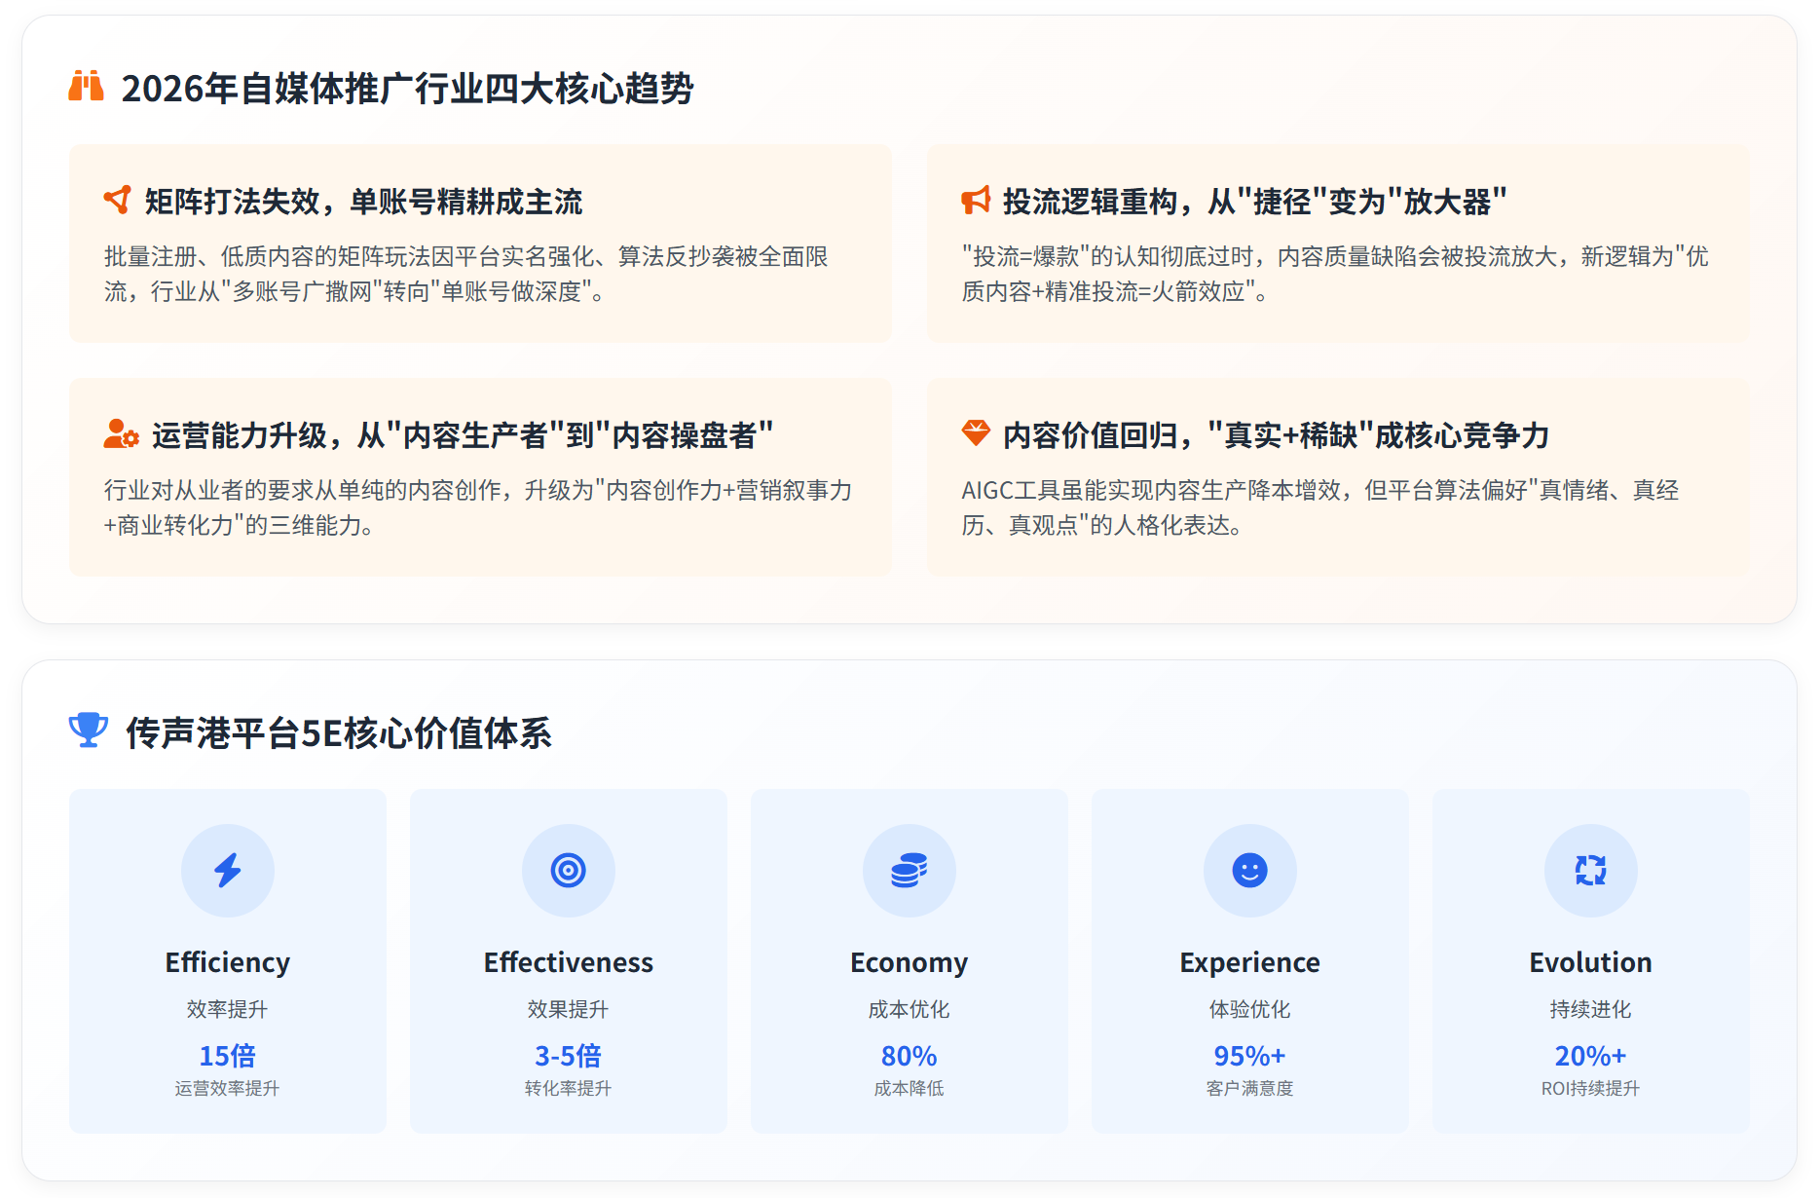1820x1198 pixels.
Task: Select the 20%+ ROI improvement number
Action: point(1591,1056)
